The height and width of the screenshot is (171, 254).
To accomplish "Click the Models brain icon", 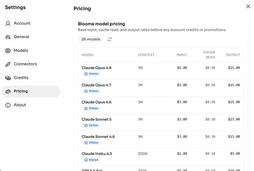I will [x=8, y=51].
